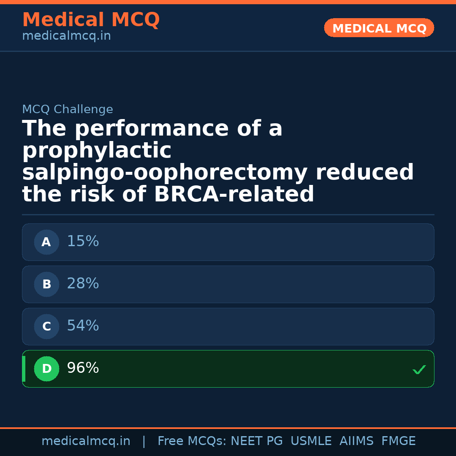Select the letter C circle badge

tap(46, 327)
